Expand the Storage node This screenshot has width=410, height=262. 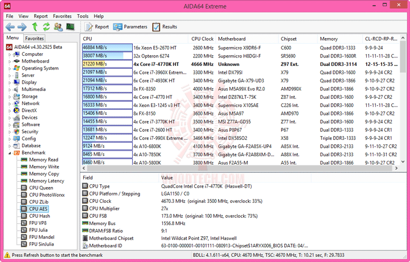pyautogui.click(x=10, y=97)
